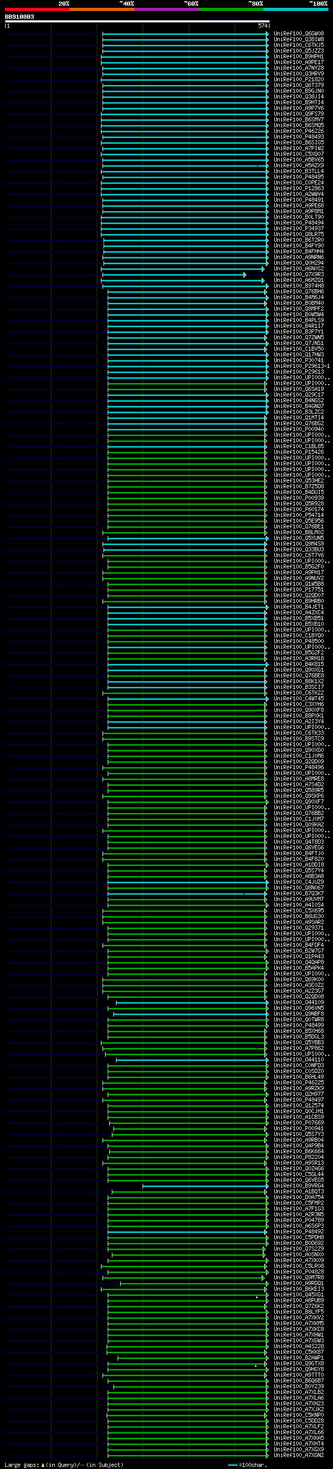Open hit UniRef100_C6TKJ5

click(x=299, y=45)
